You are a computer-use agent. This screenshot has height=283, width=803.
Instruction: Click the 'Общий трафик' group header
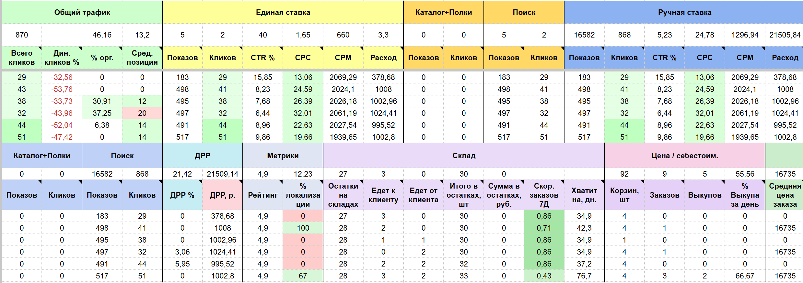click(82, 12)
